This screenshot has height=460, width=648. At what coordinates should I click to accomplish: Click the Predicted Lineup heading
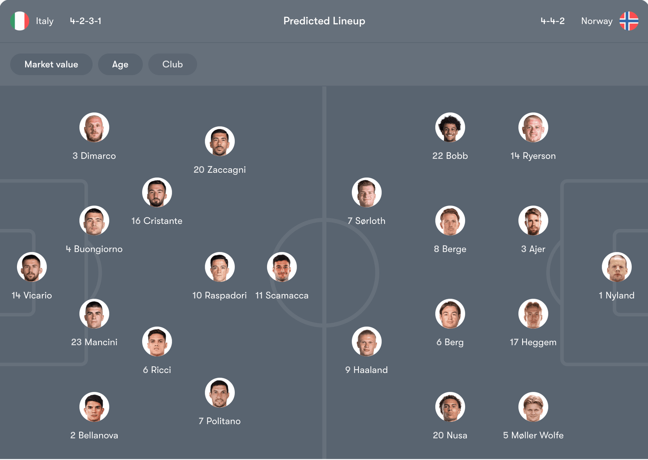click(x=324, y=21)
